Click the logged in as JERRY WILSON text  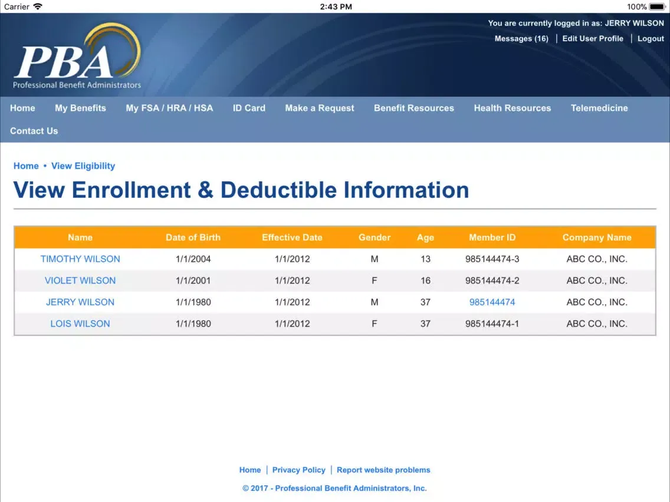point(576,24)
